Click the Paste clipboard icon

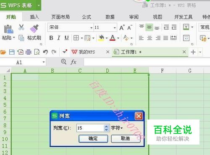(8, 29)
